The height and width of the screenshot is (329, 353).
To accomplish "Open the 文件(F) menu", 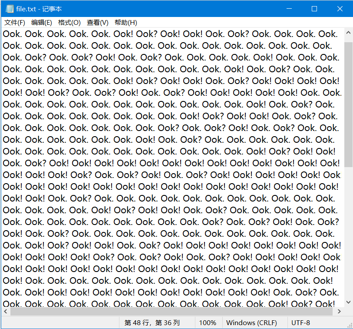I will (15, 23).
